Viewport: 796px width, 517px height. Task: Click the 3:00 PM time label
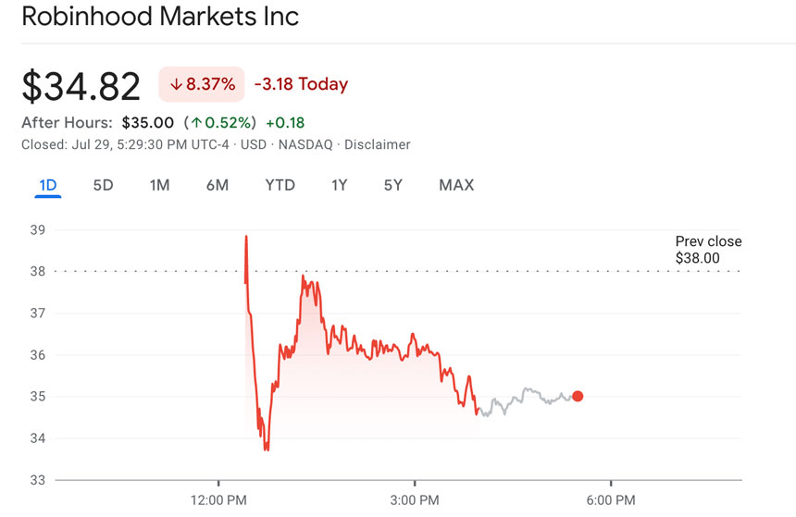point(415,500)
